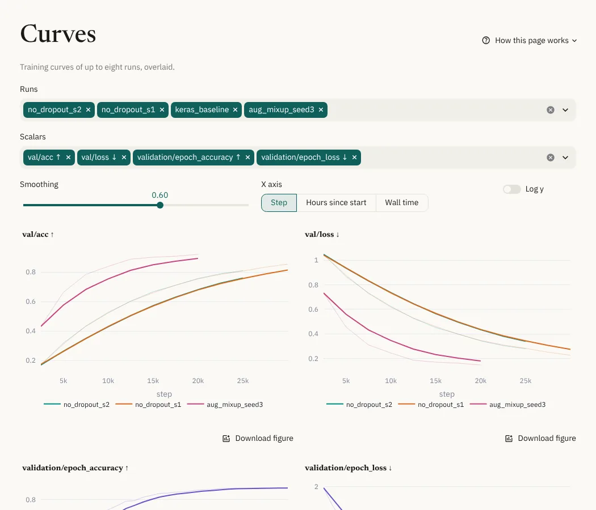Toggle no_dropout_s1 in val/loss legend
This screenshot has height=510, width=596.
(431, 405)
